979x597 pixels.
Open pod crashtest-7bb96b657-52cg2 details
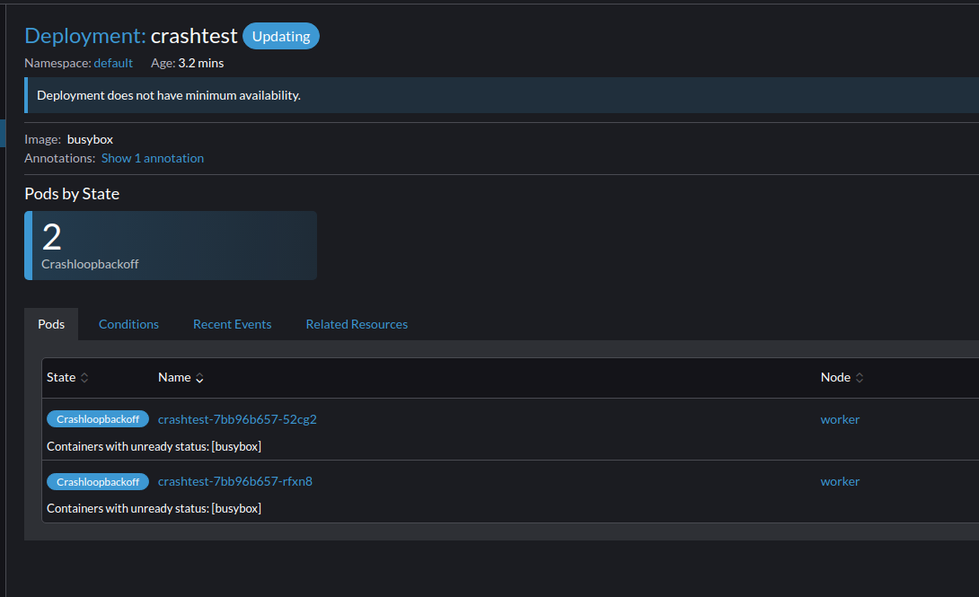pyautogui.click(x=236, y=418)
